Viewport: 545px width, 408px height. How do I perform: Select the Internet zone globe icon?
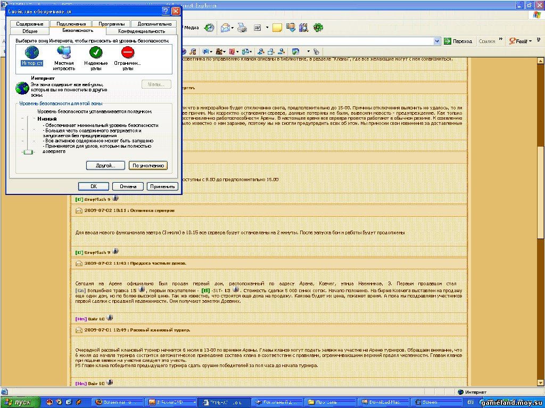pyautogui.click(x=32, y=53)
